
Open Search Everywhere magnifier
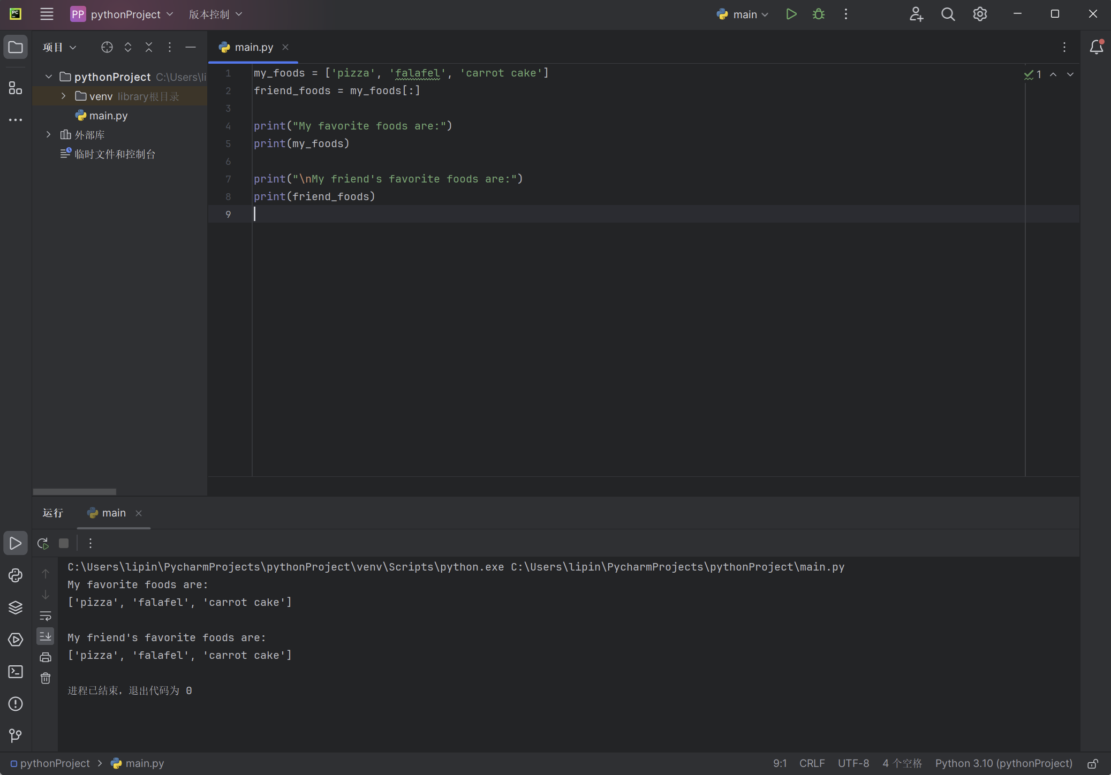click(x=948, y=14)
